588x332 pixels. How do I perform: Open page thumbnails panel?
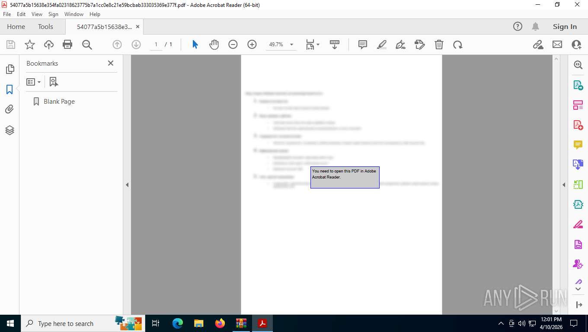click(10, 69)
